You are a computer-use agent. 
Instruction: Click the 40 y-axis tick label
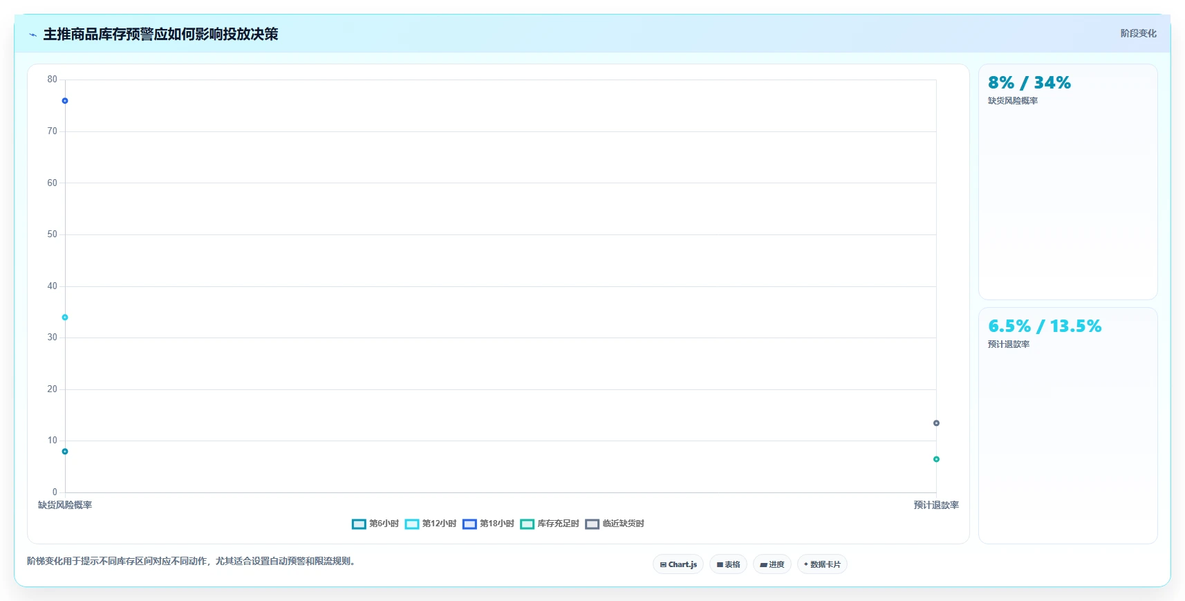(x=52, y=286)
